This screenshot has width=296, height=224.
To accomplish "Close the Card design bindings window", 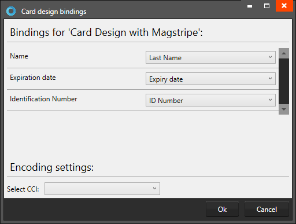I will (284, 6).
